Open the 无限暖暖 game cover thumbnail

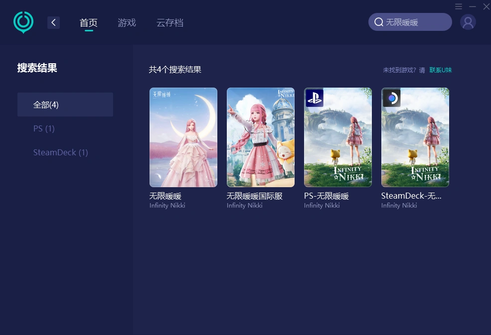coord(183,137)
